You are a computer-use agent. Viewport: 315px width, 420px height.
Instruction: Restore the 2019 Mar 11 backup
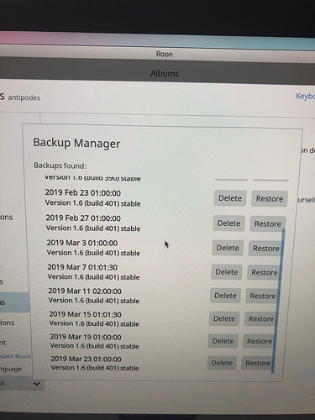coord(262,296)
